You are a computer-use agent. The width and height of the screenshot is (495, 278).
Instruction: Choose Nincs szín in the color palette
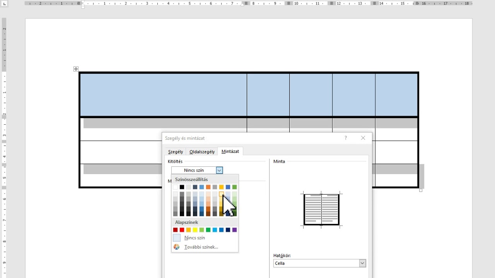point(195,238)
